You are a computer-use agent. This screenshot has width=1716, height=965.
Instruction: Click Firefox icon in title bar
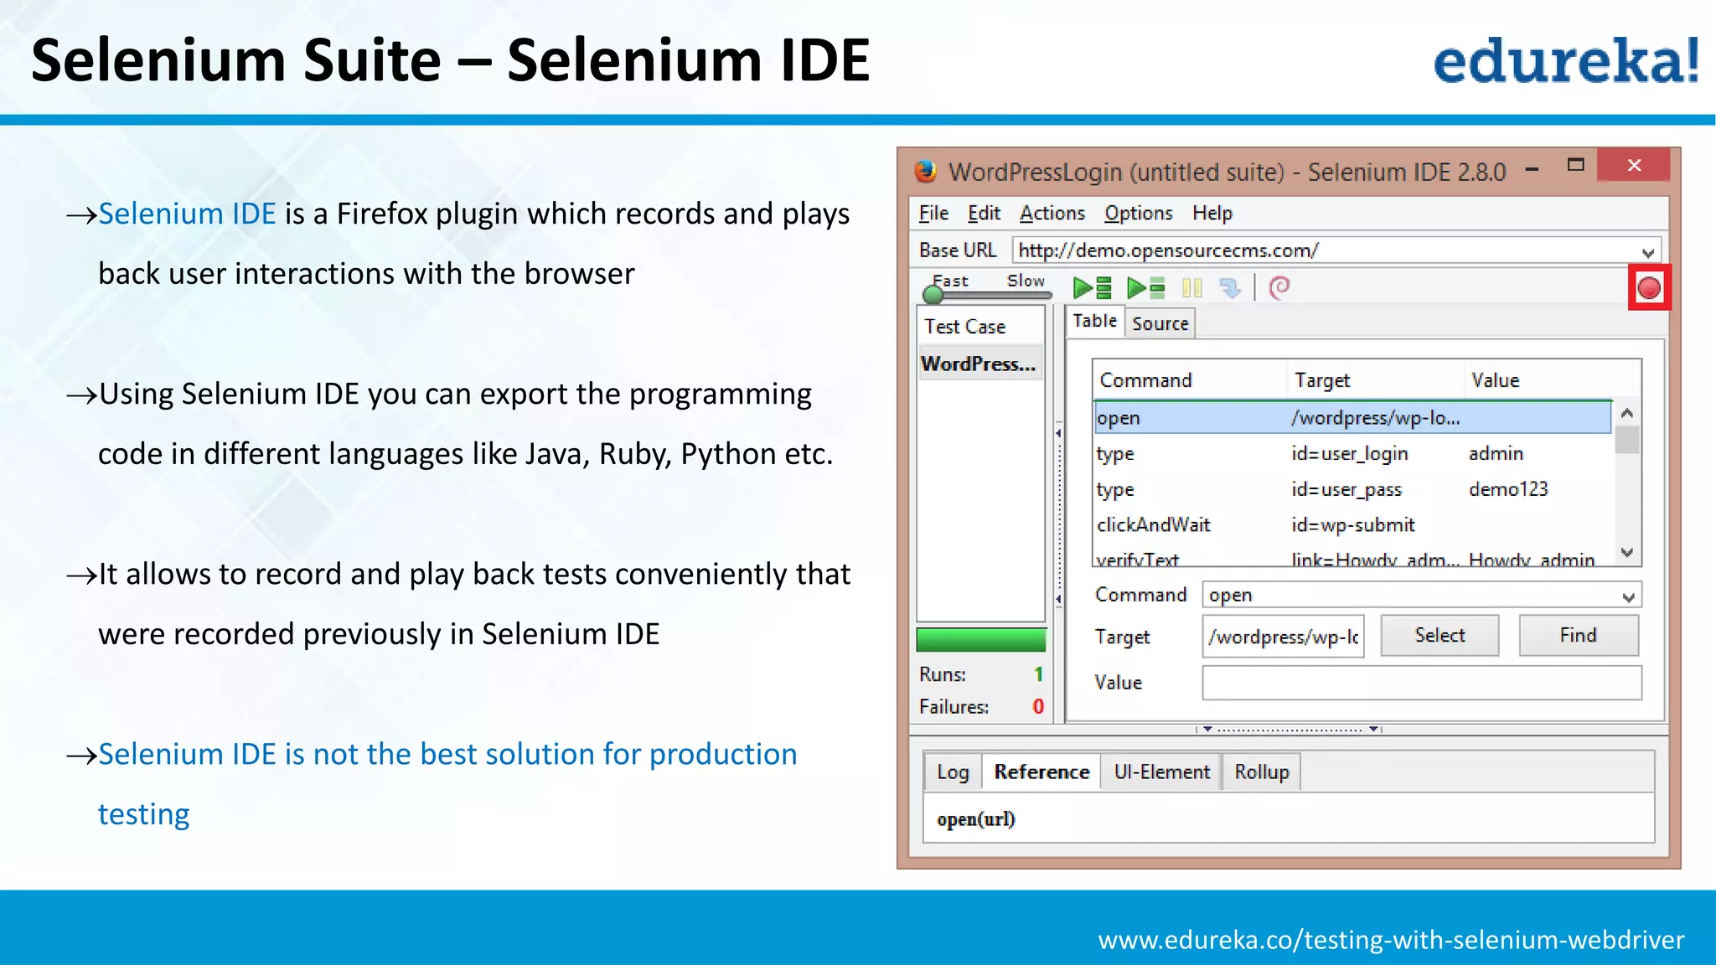click(x=925, y=171)
